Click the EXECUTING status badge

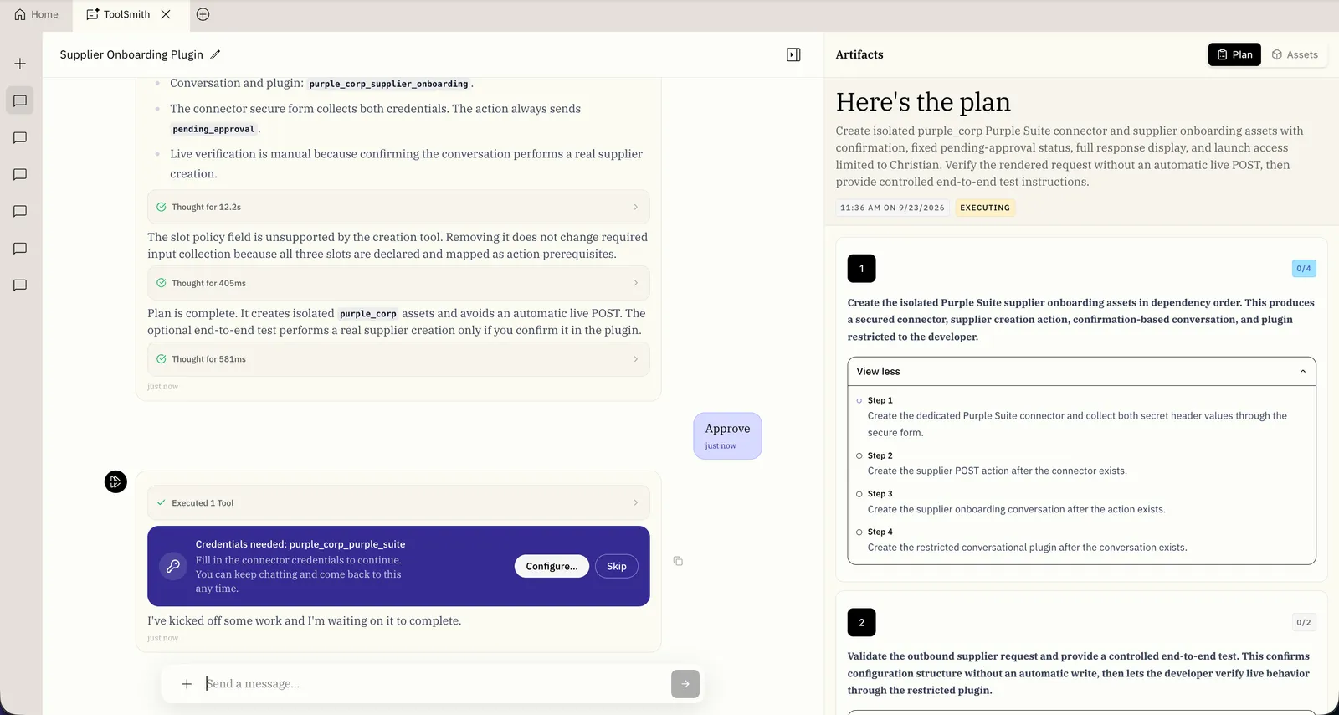pyautogui.click(x=985, y=208)
